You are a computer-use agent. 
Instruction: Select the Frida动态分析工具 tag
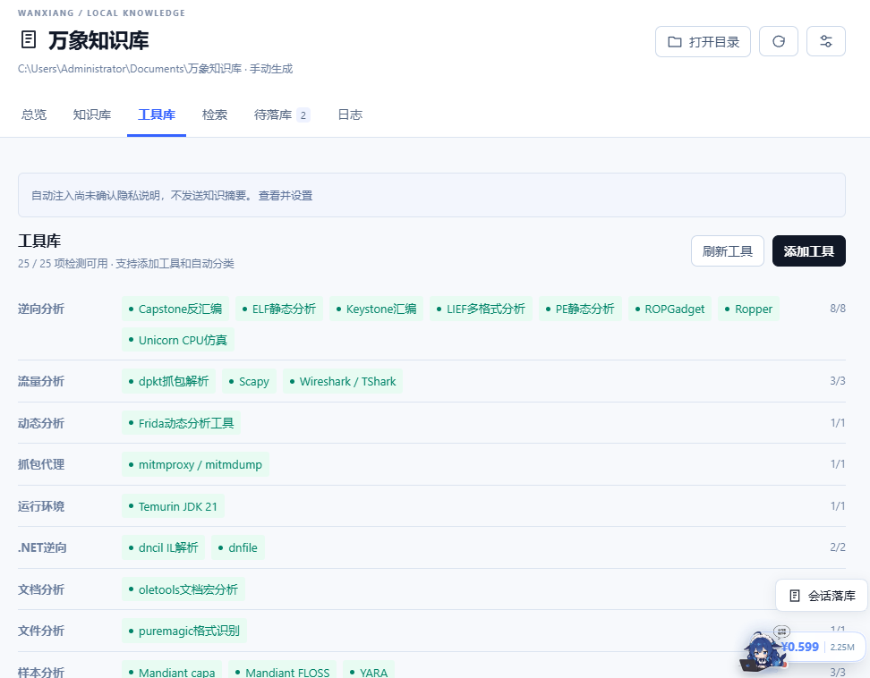(x=182, y=423)
